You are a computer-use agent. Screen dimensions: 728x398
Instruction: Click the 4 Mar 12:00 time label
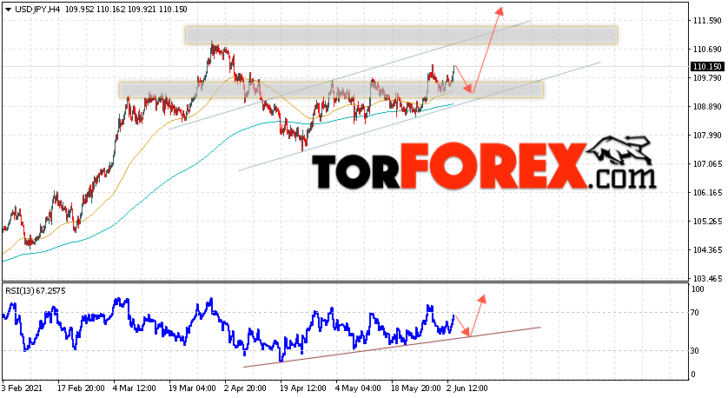click(133, 388)
